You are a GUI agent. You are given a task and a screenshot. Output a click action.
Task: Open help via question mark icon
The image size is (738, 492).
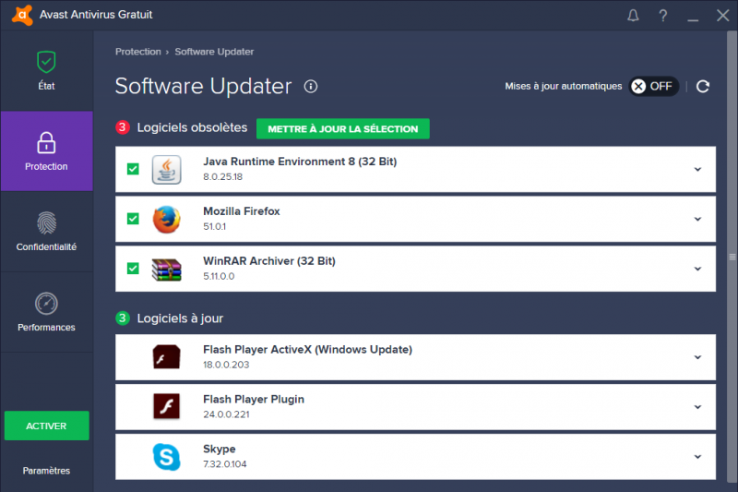coord(662,15)
